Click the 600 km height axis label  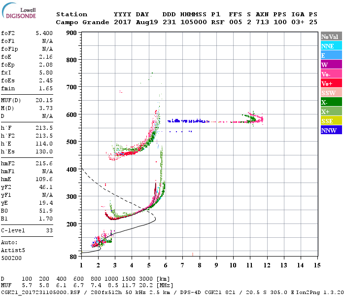coord(71,115)
